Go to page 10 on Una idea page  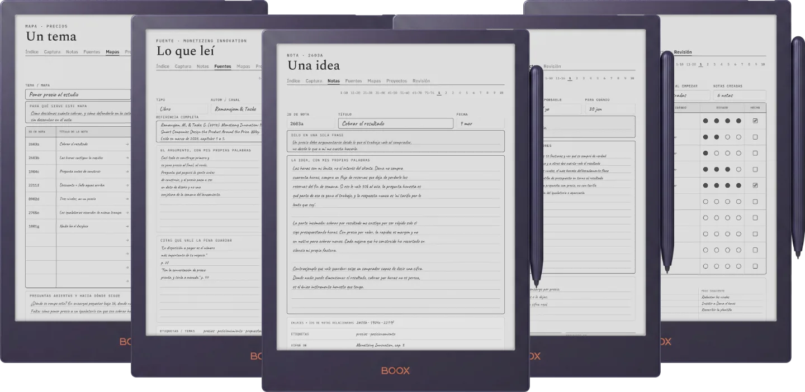tap(501, 93)
